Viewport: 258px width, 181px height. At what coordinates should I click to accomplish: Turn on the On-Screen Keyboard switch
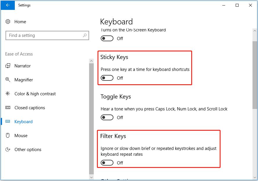click(107, 38)
